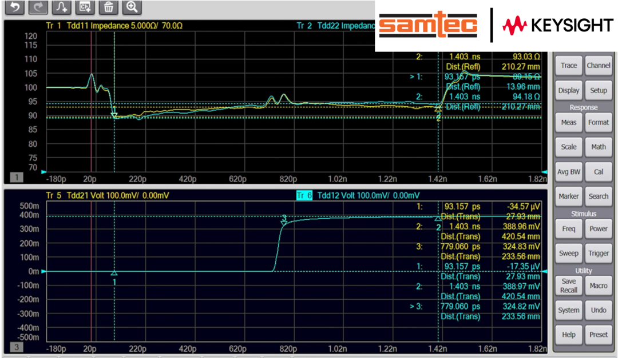This screenshot has height=358, width=618.
Task: Click reference level arrow left of impedance plot
Action: pyautogui.click(x=43, y=172)
